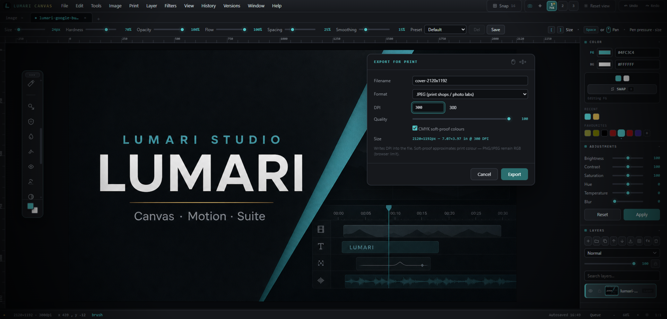Click the SWAP colours button
The height and width of the screenshot is (319, 667).
point(622,89)
